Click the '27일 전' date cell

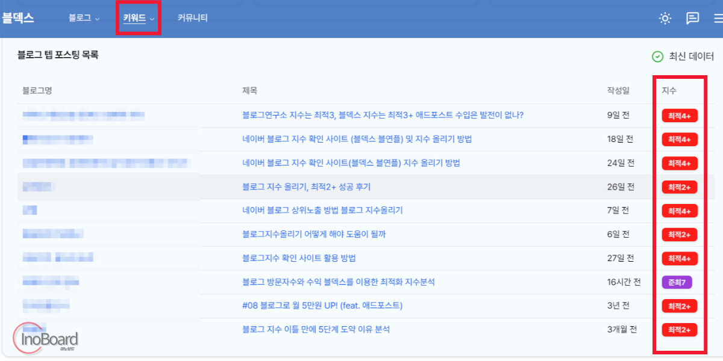[621, 258]
